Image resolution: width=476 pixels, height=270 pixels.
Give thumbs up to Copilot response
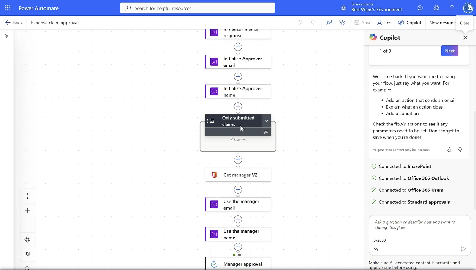pos(449,150)
